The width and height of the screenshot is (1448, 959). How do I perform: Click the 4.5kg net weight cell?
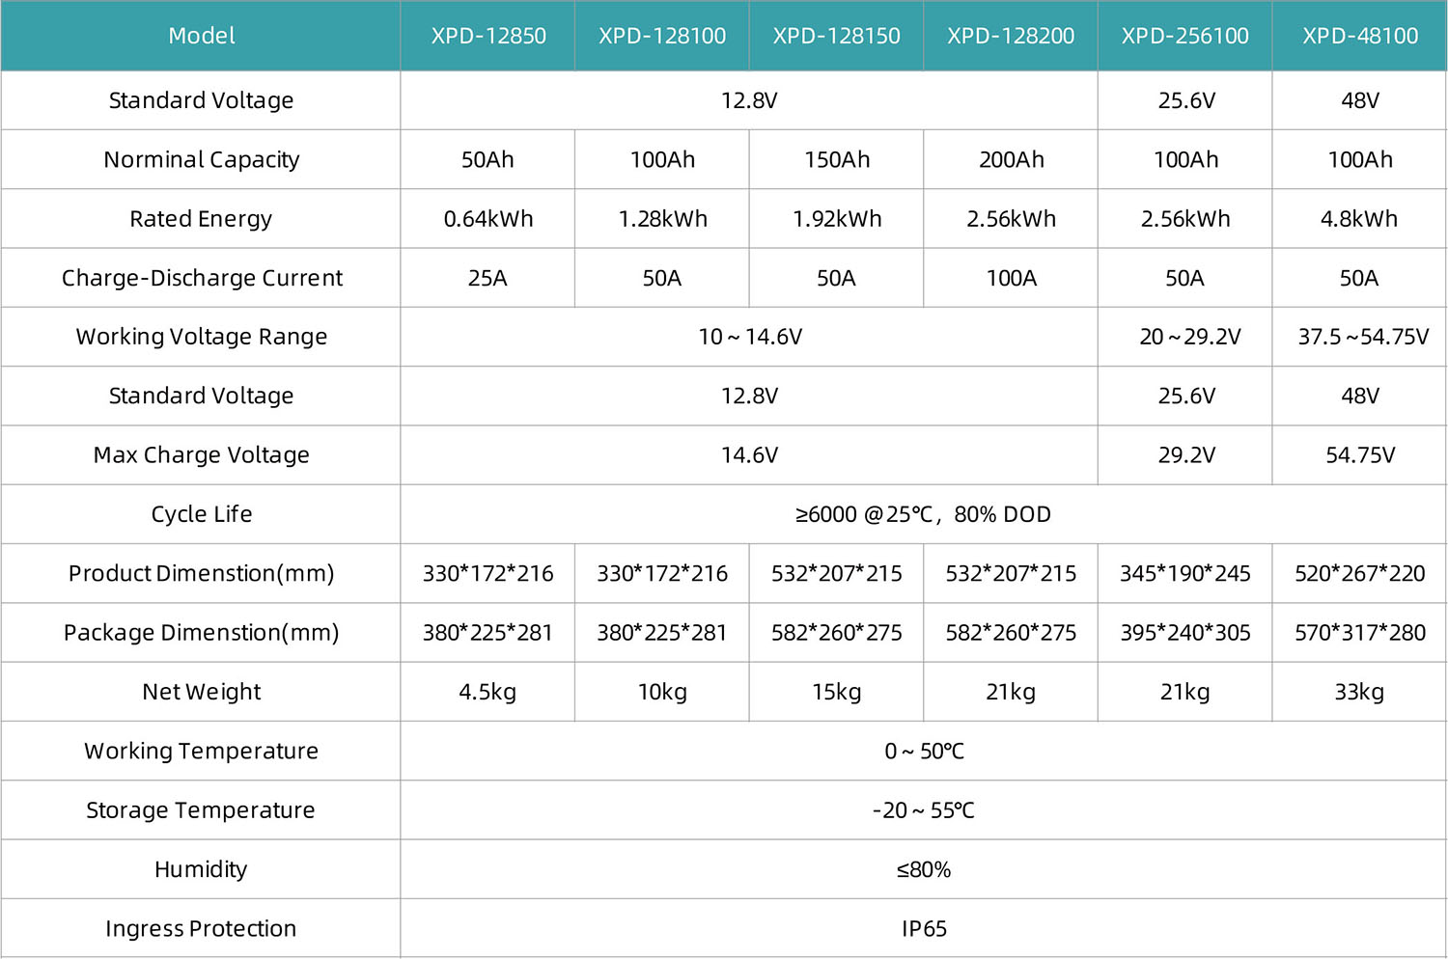tap(487, 692)
